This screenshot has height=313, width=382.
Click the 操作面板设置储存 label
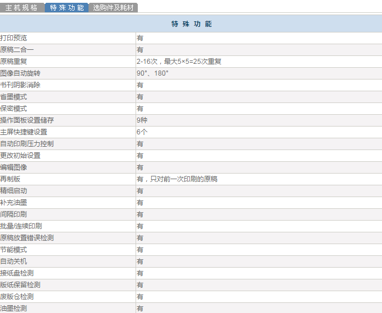click(27, 120)
